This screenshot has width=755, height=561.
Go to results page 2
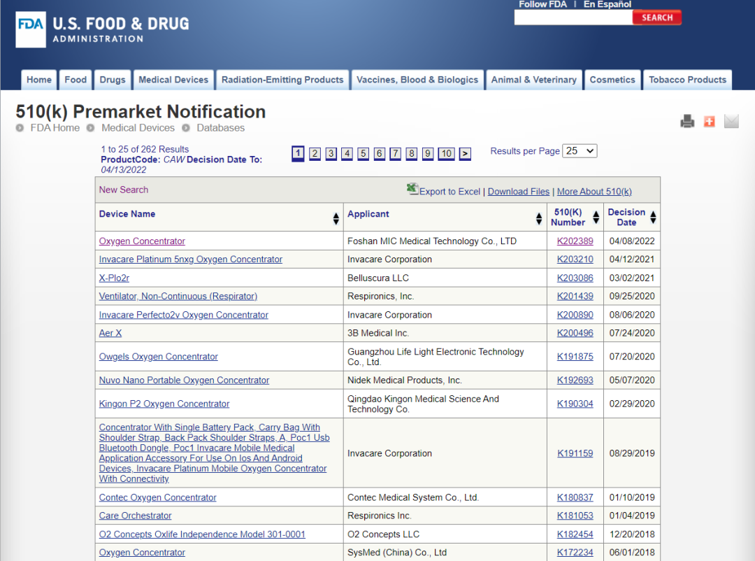315,154
